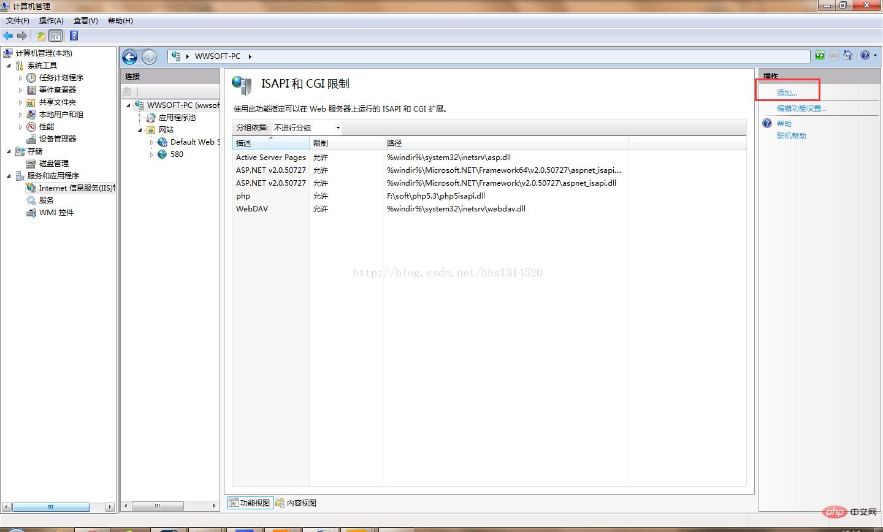Click the 性能 monitor icon

pyautogui.click(x=31, y=127)
